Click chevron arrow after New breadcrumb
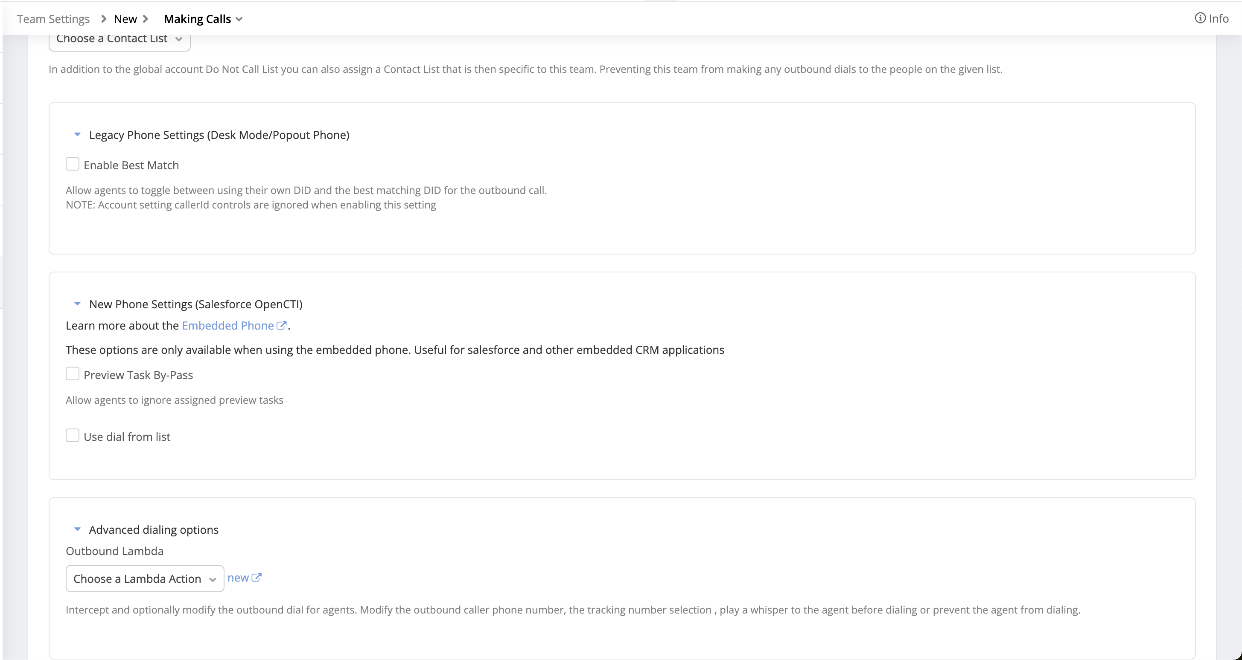Screen dimensions: 1242x660 click(x=145, y=19)
